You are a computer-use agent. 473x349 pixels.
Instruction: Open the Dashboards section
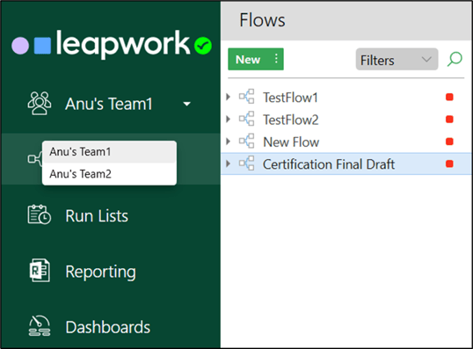tap(108, 327)
